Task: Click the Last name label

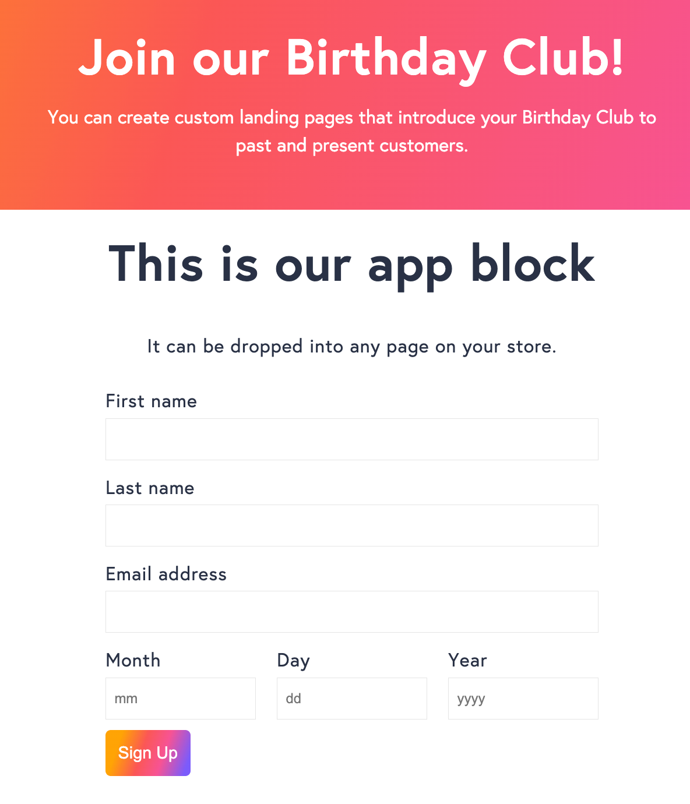Action: coord(150,488)
